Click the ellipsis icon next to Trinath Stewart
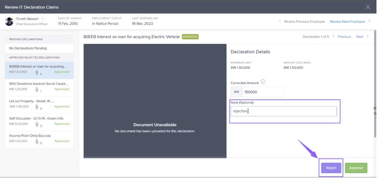This screenshot has height=180, width=380. tap(43, 19)
